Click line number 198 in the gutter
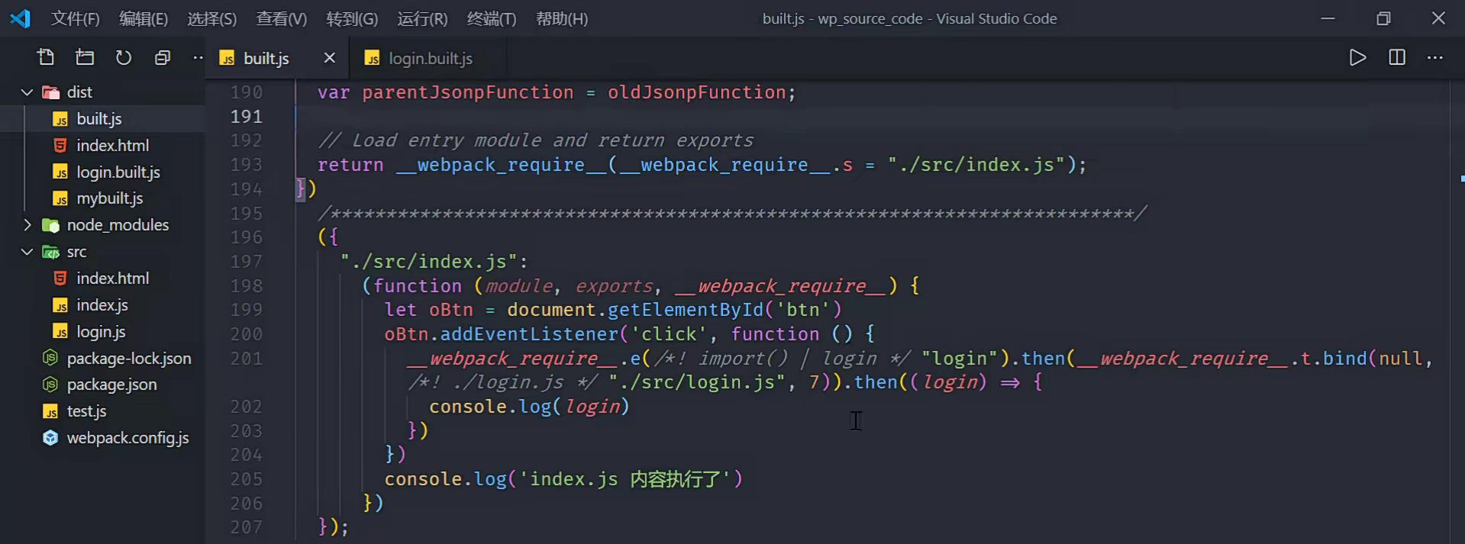The height and width of the screenshot is (544, 1465). point(246,285)
